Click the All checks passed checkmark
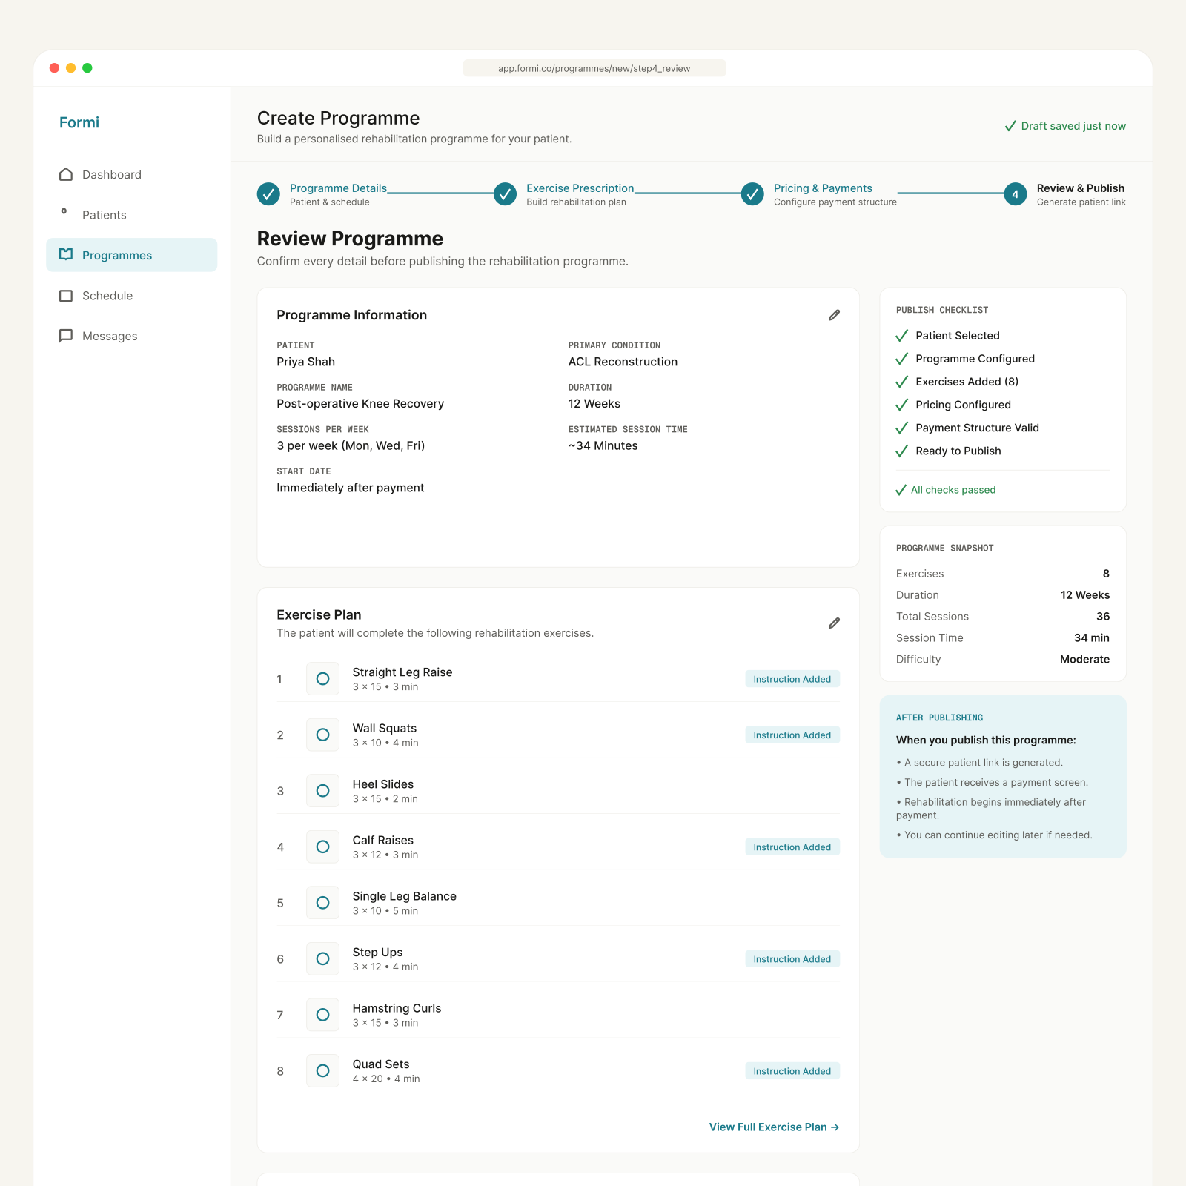The width and height of the screenshot is (1186, 1186). click(901, 490)
